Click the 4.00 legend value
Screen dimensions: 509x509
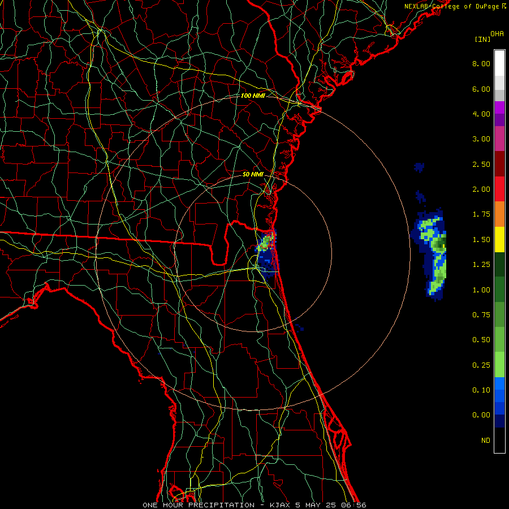click(x=481, y=114)
